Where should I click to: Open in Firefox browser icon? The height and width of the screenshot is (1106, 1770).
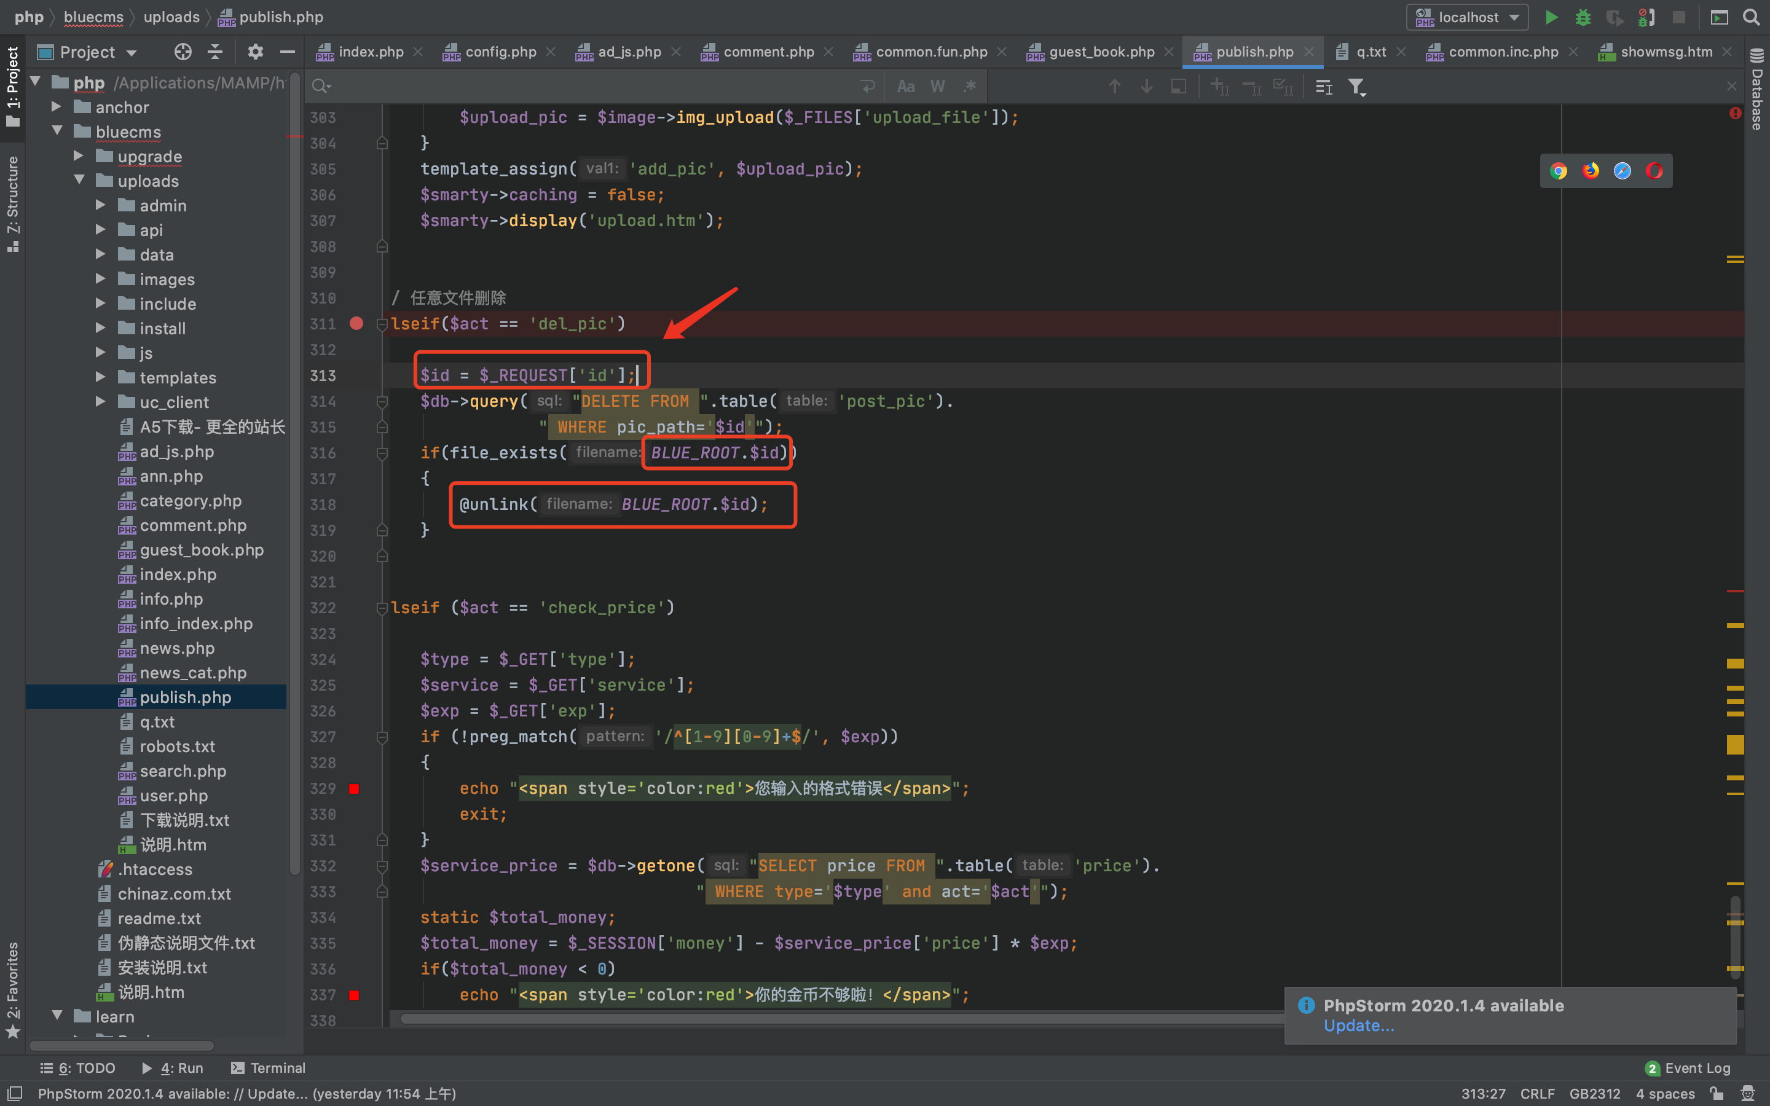click(1590, 171)
